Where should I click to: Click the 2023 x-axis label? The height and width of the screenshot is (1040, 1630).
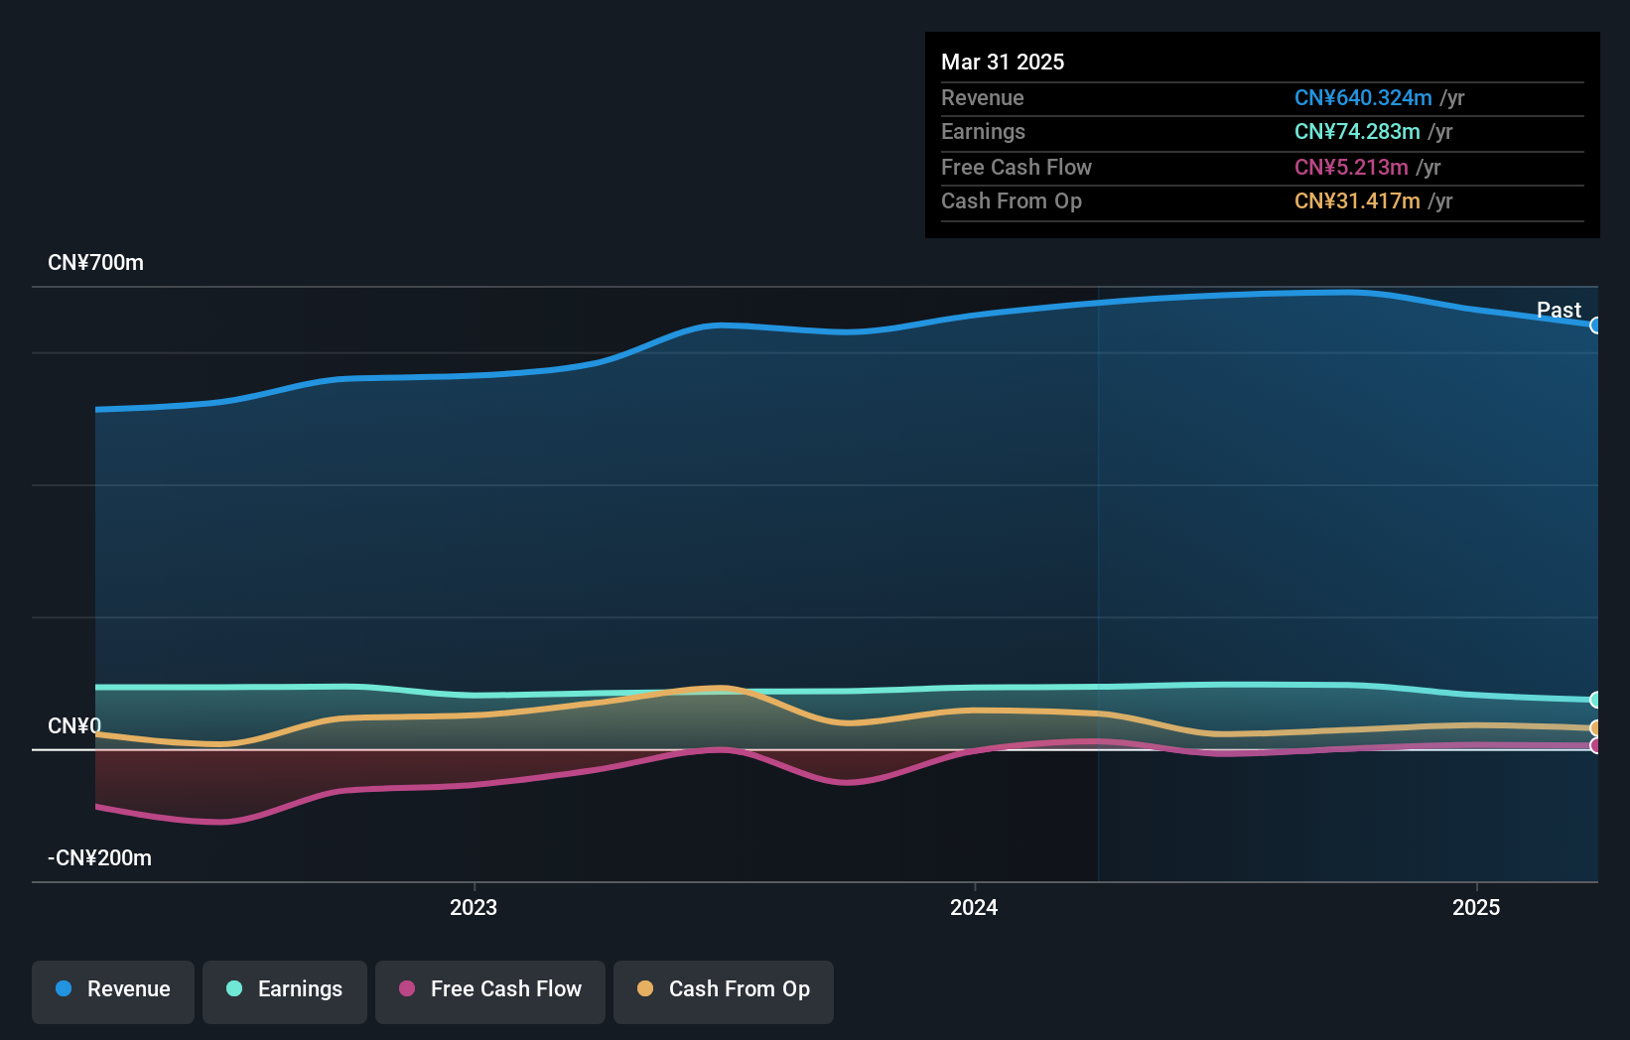(x=474, y=907)
